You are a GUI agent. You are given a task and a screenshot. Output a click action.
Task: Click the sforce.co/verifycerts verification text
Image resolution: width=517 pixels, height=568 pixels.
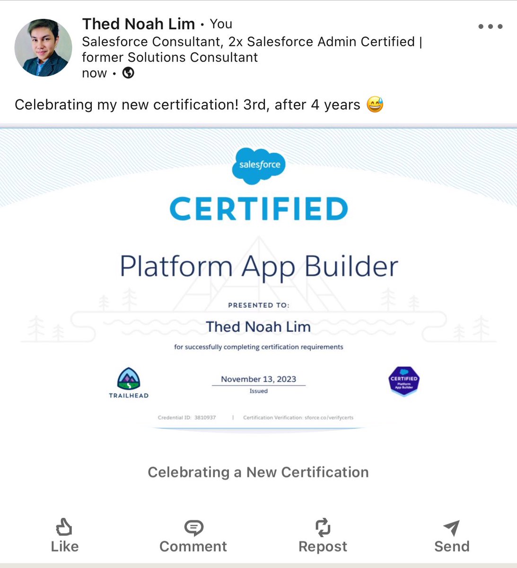pyautogui.click(x=298, y=417)
